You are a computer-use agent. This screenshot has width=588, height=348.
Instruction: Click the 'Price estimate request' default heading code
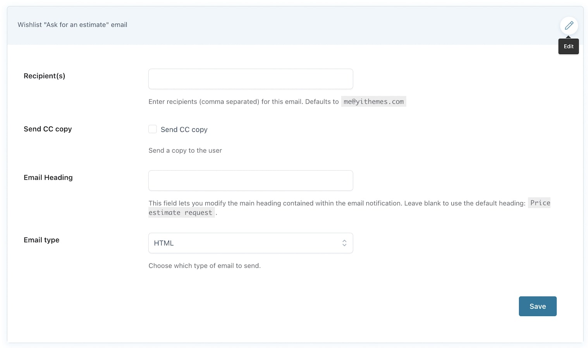(x=181, y=213)
